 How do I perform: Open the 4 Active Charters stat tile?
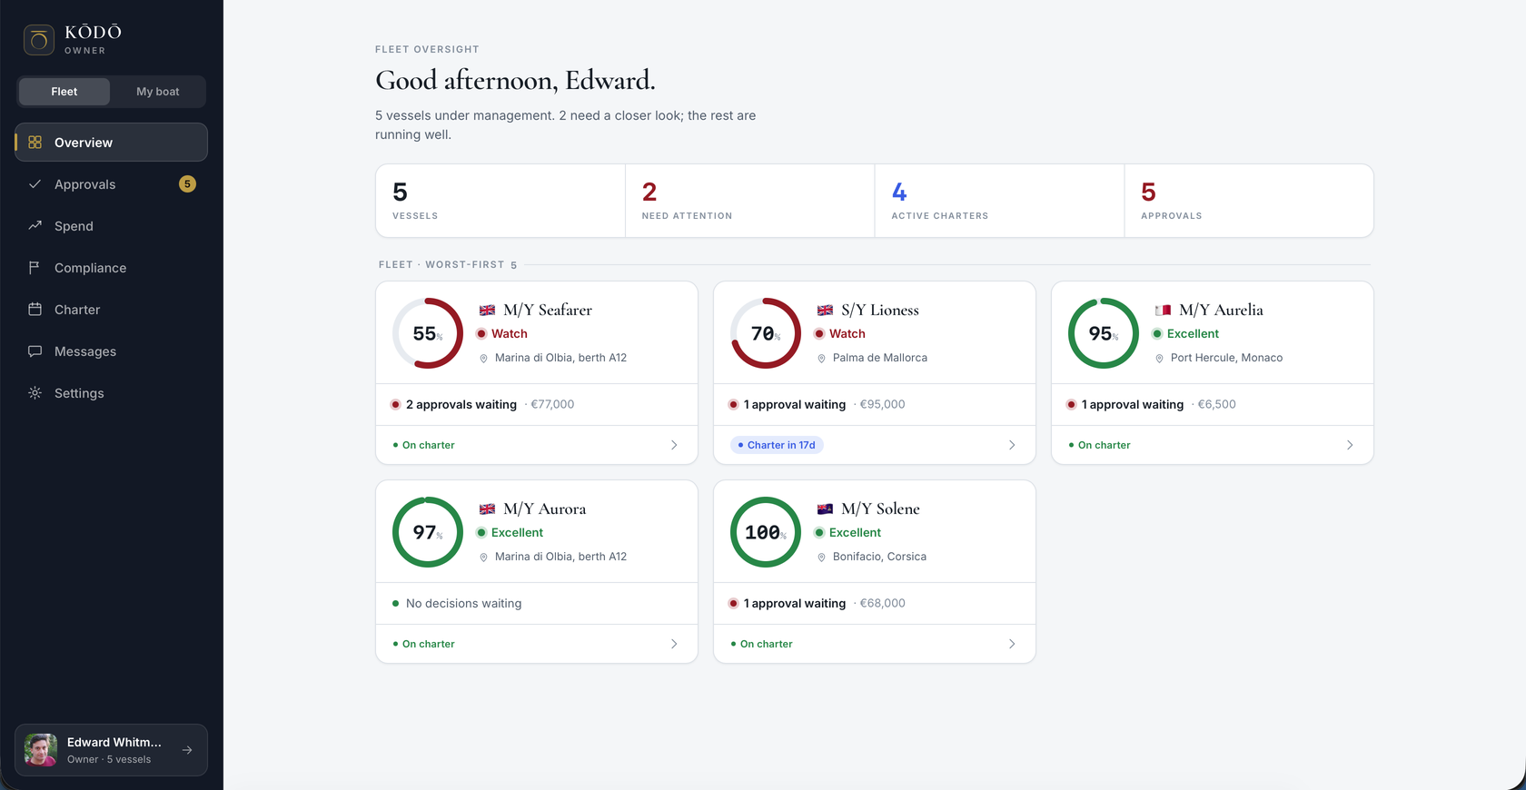tap(999, 201)
